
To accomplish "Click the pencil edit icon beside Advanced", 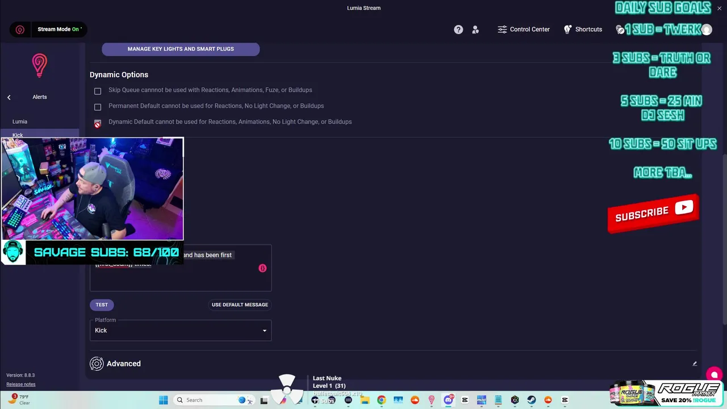I will coord(695,364).
